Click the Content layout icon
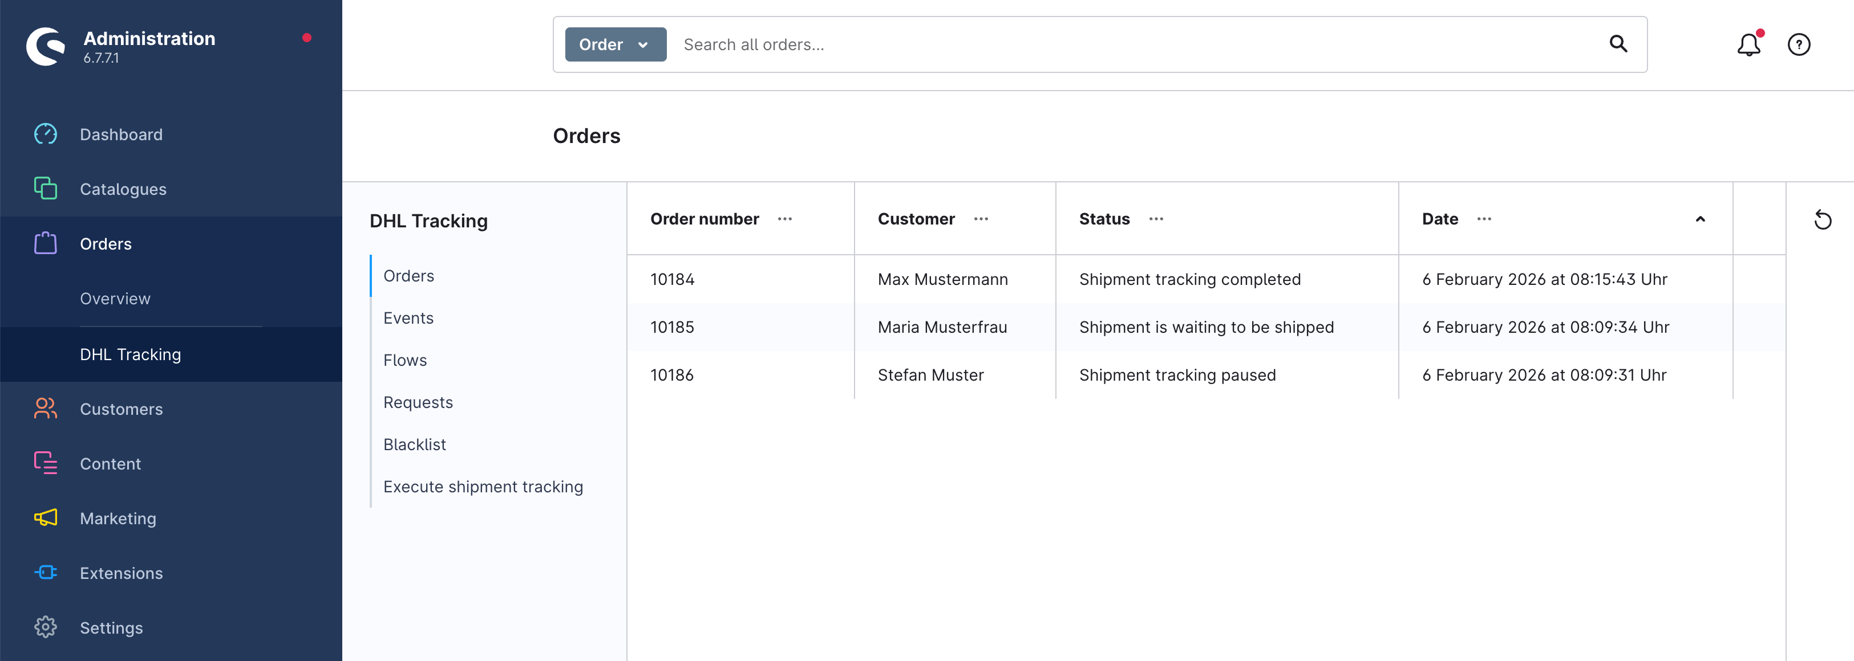The image size is (1854, 661). (x=45, y=463)
